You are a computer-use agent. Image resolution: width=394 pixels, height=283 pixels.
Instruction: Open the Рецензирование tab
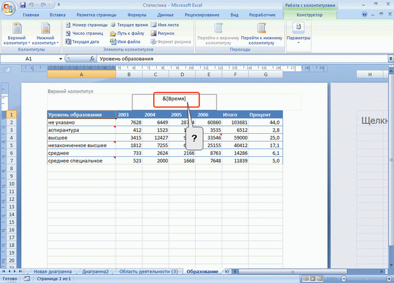(202, 15)
